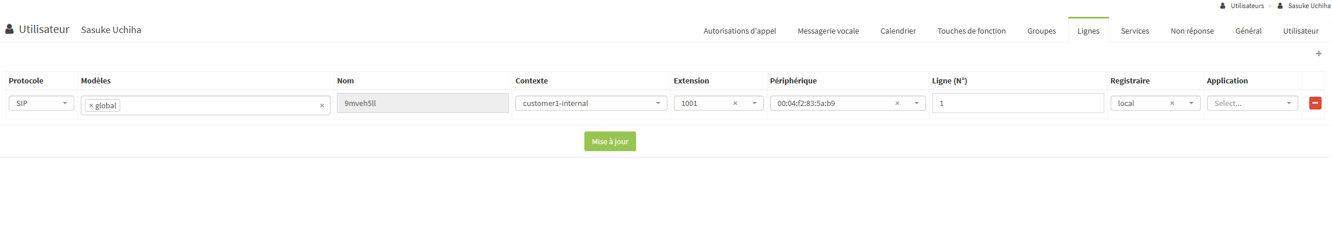Image resolution: width=1332 pixels, height=234 pixels.
Task: Delete the line with red minus button
Action: pos(1315,103)
